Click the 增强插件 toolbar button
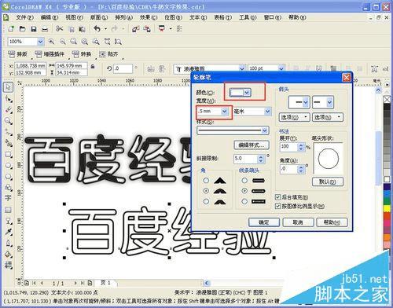 tap(50, 54)
